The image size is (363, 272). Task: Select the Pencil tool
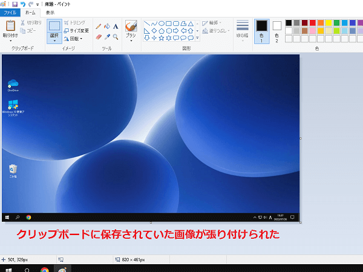coord(99,27)
